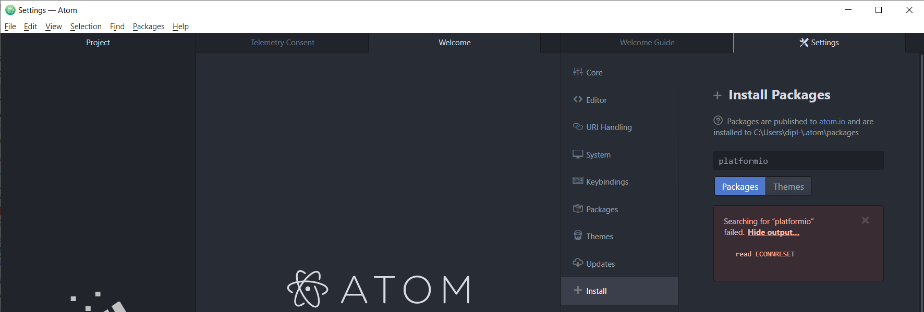The image size is (924, 312).
Task: Switch to the Welcome Guide tab
Action: [x=647, y=43]
